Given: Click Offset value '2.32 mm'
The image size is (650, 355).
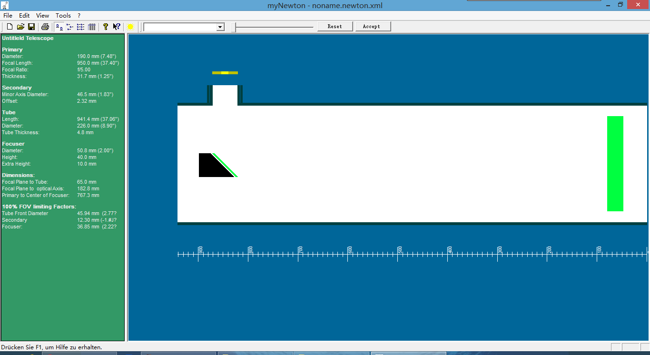Looking at the screenshot, I should (87, 101).
